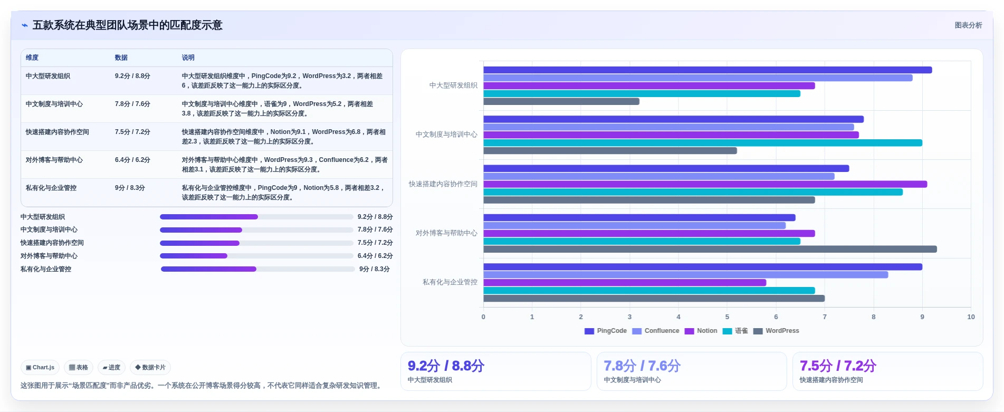Image resolution: width=1004 pixels, height=412 pixels.
Task: Toggle PingCode series in chart legend
Action: 606,331
